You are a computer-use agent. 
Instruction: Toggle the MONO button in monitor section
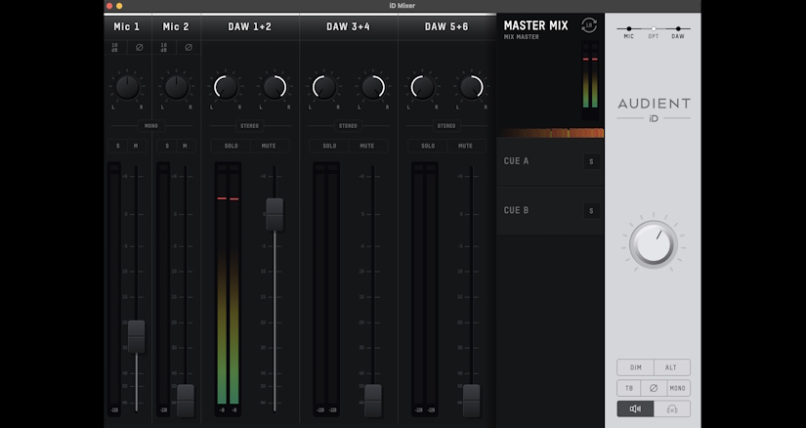[x=678, y=388]
